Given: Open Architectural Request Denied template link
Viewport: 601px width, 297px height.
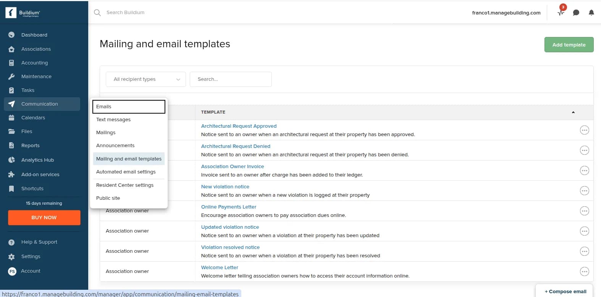Looking at the screenshot, I should point(236,146).
